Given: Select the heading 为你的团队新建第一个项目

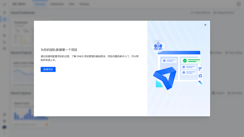Looking at the screenshot, I should (59, 50).
